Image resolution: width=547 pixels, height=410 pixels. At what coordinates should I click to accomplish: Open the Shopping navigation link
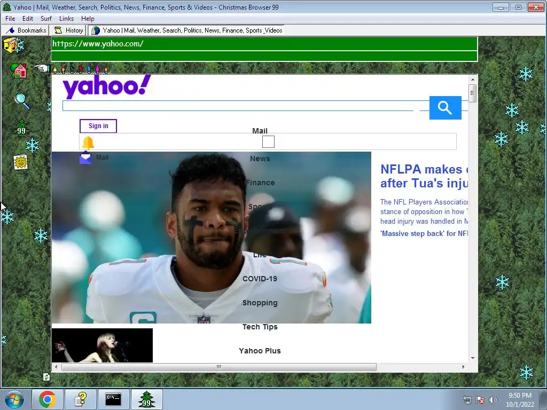tap(260, 303)
